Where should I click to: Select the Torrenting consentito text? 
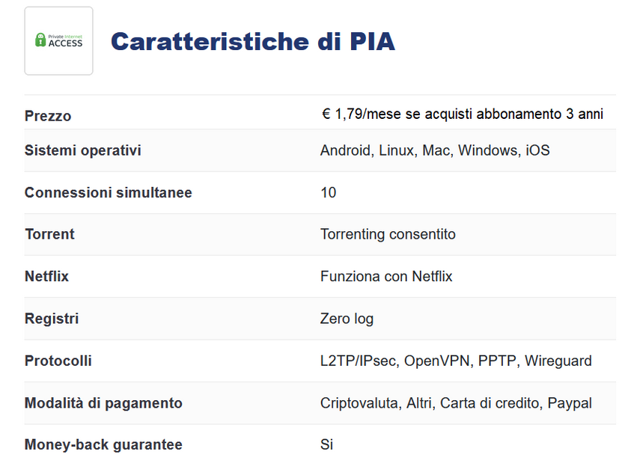pos(388,234)
